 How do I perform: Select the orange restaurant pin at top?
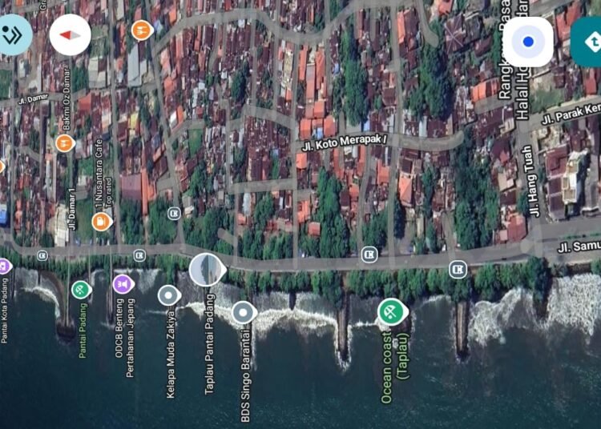point(142,30)
